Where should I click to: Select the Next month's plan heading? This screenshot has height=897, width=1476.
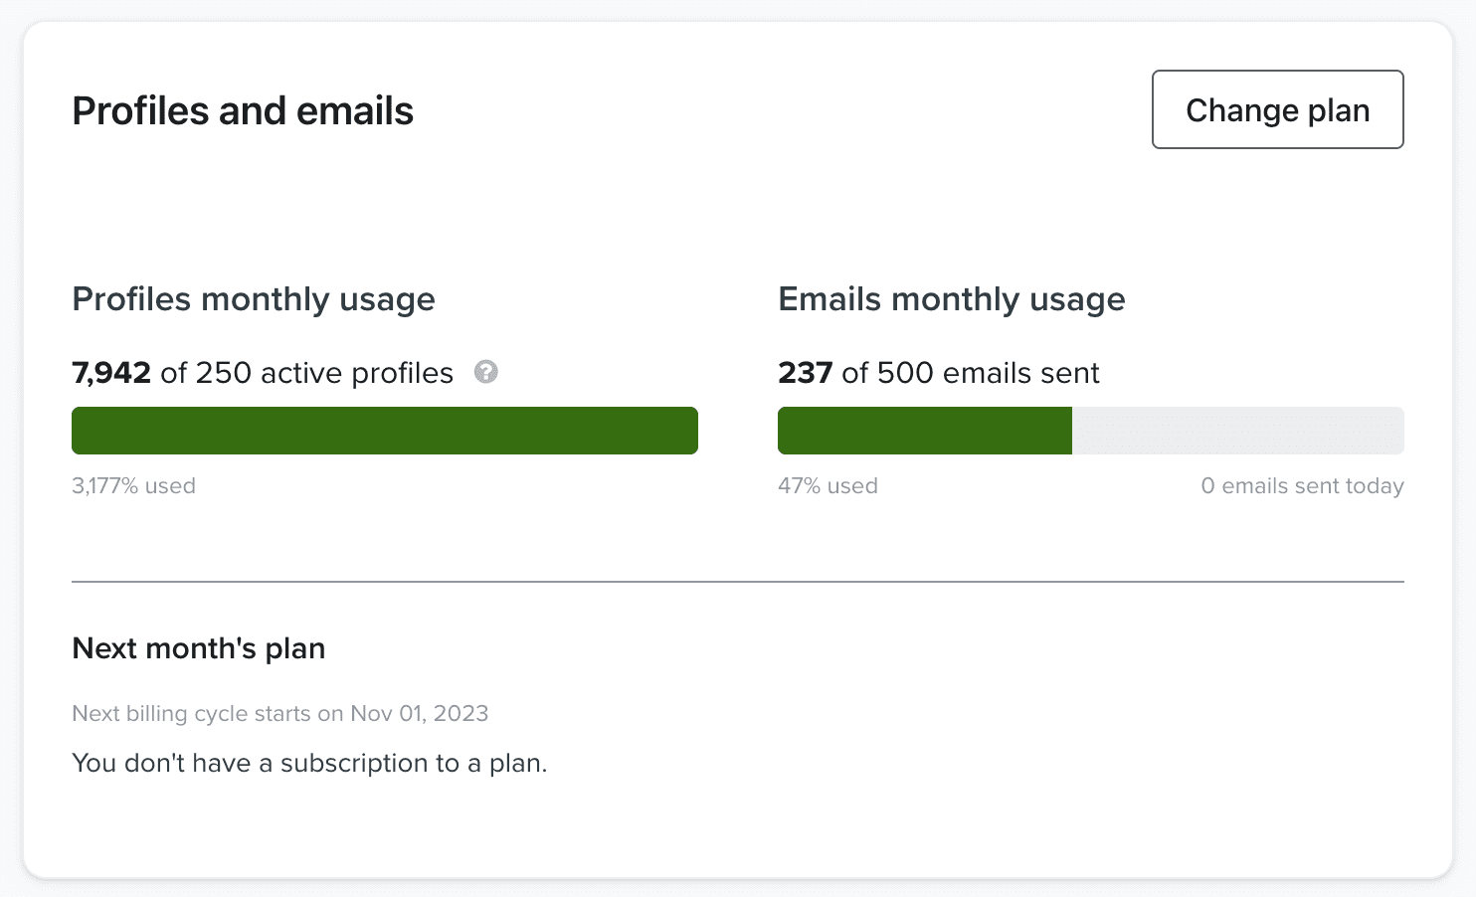[198, 647]
